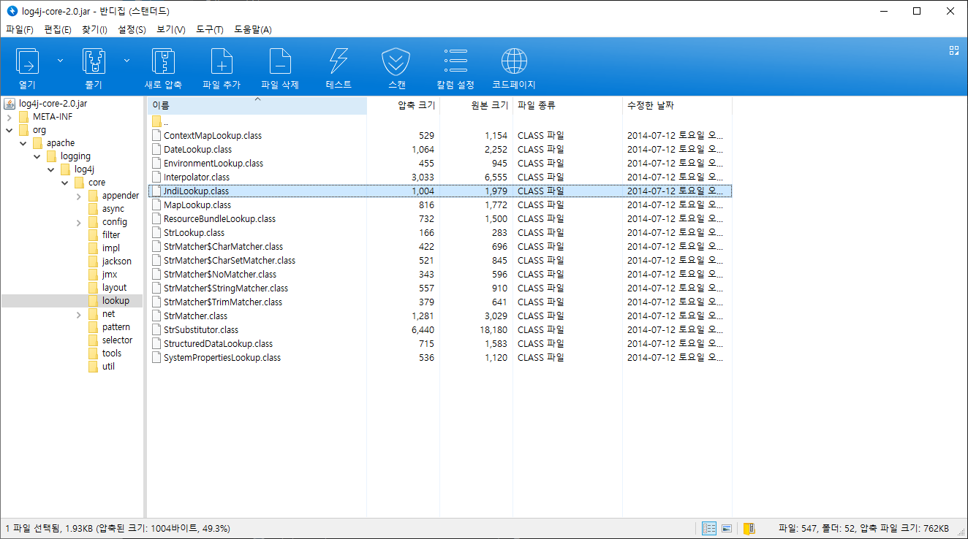Select the tools folder in tree
The image size is (968, 539).
[x=112, y=353]
